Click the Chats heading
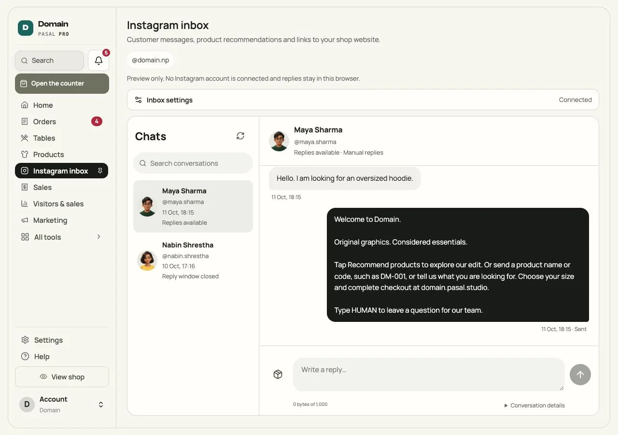618x435 pixels. 151,136
